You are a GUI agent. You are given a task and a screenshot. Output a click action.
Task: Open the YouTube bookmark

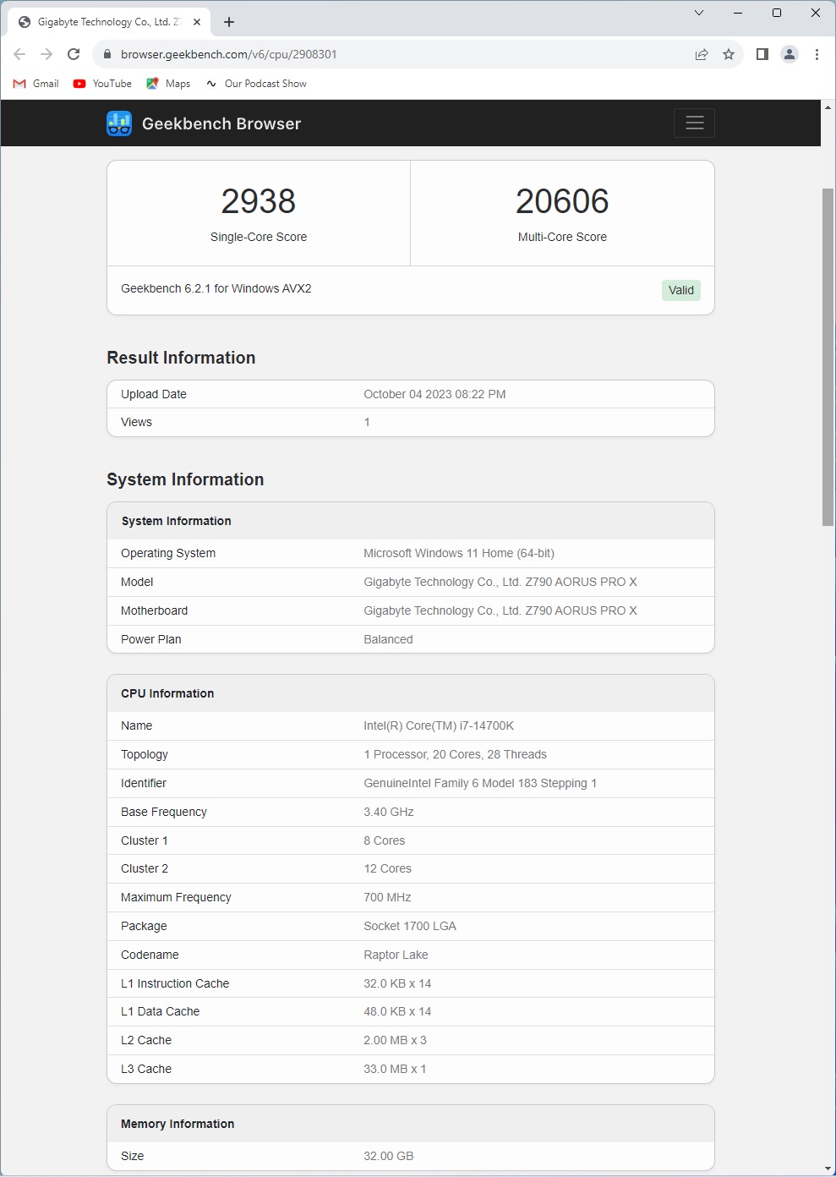click(102, 84)
